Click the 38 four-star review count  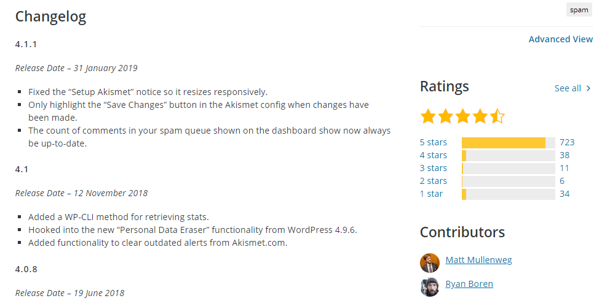coord(564,155)
